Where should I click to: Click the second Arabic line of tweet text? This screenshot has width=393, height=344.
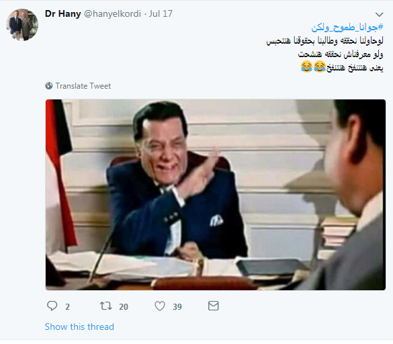click(x=341, y=54)
